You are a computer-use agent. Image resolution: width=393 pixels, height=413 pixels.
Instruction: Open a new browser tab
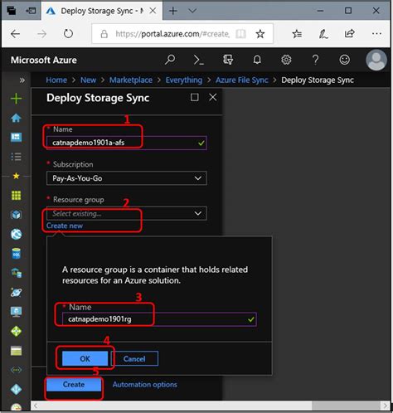[x=173, y=11]
